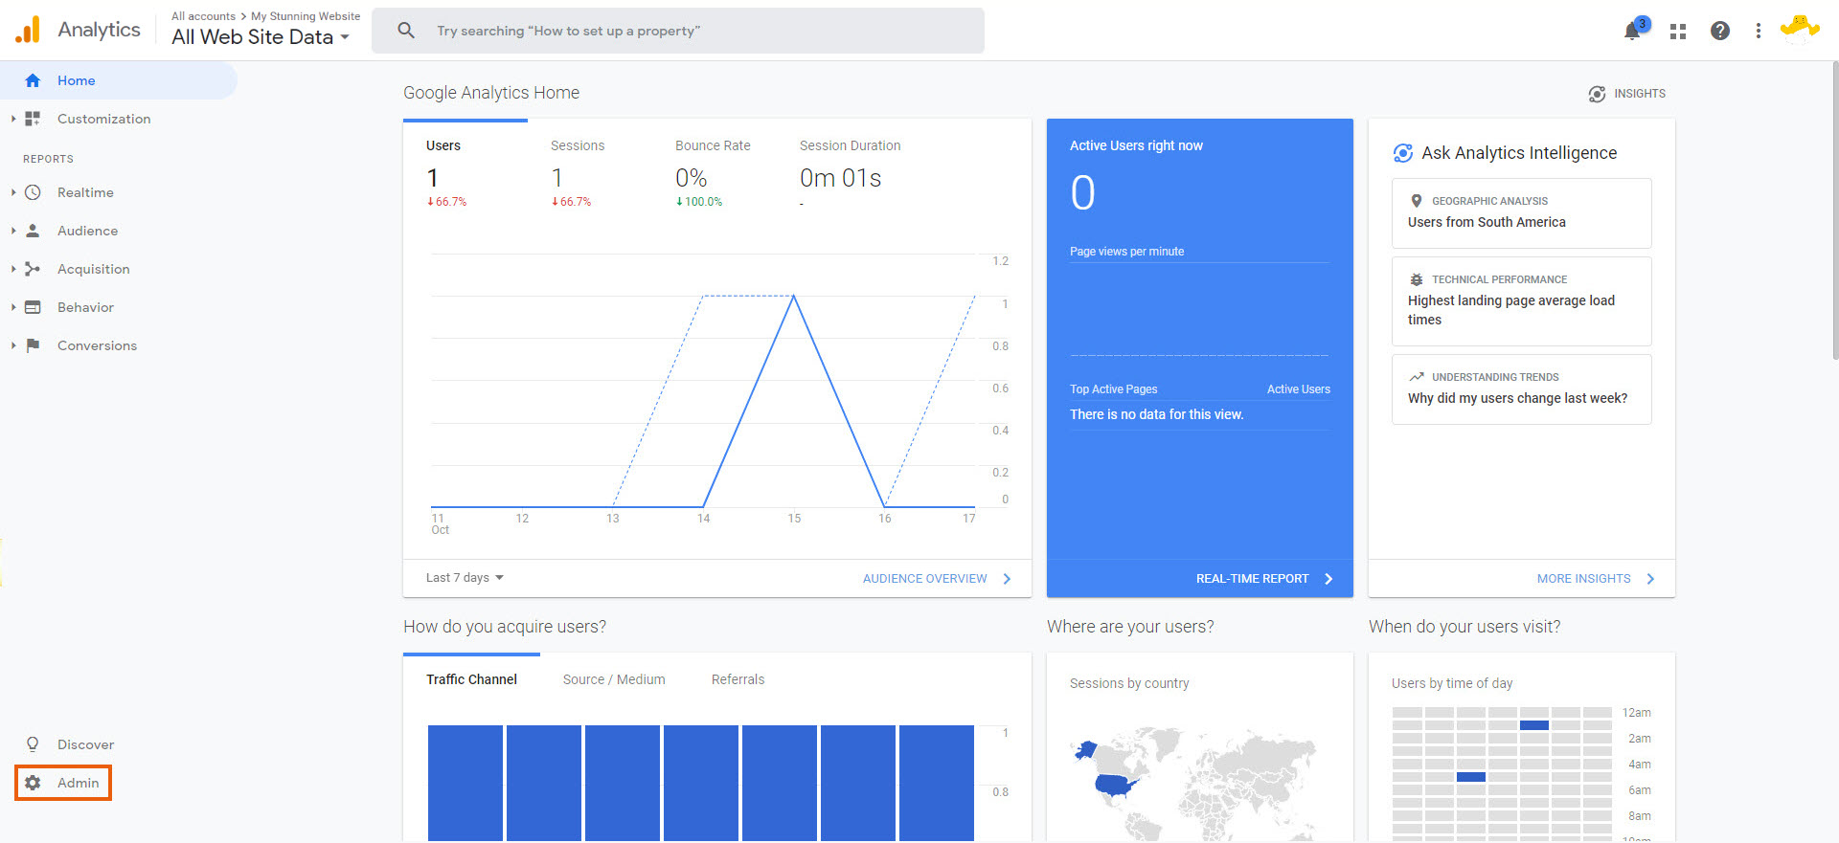The image size is (1839, 843).
Task: Click the Conversions flag icon
Action: [x=33, y=345]
